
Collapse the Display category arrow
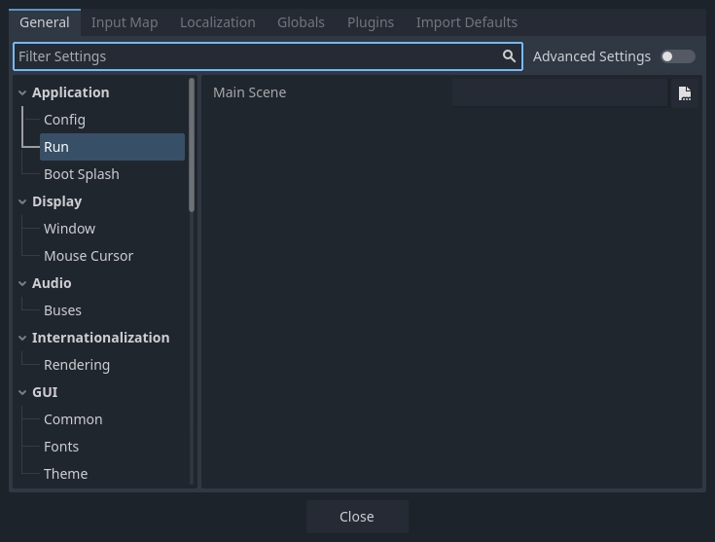(x=22, y=201)
